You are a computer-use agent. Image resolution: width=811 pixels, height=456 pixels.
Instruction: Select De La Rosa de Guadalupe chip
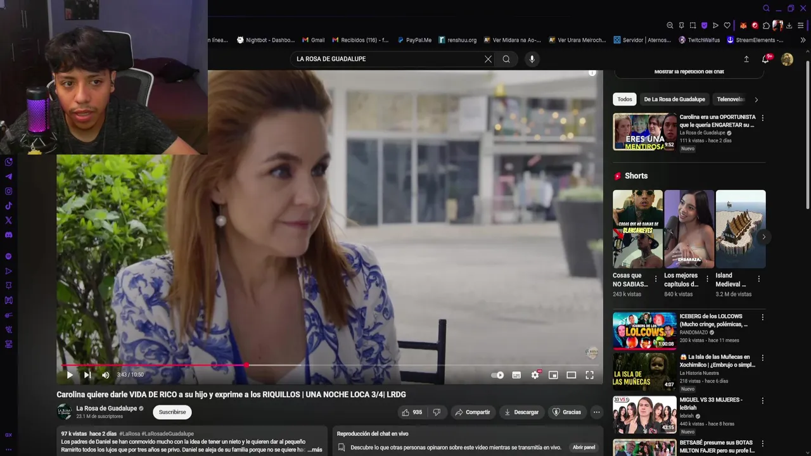(x=674, y=99)
